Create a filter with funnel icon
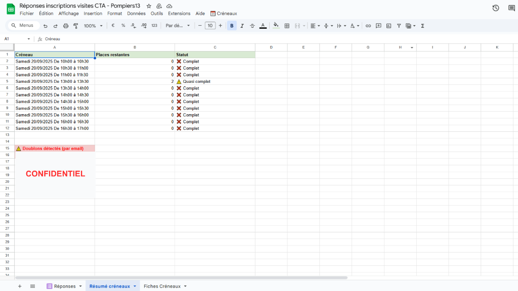The height and width of the screenshot is (291, 518). (x=399, y=26)
